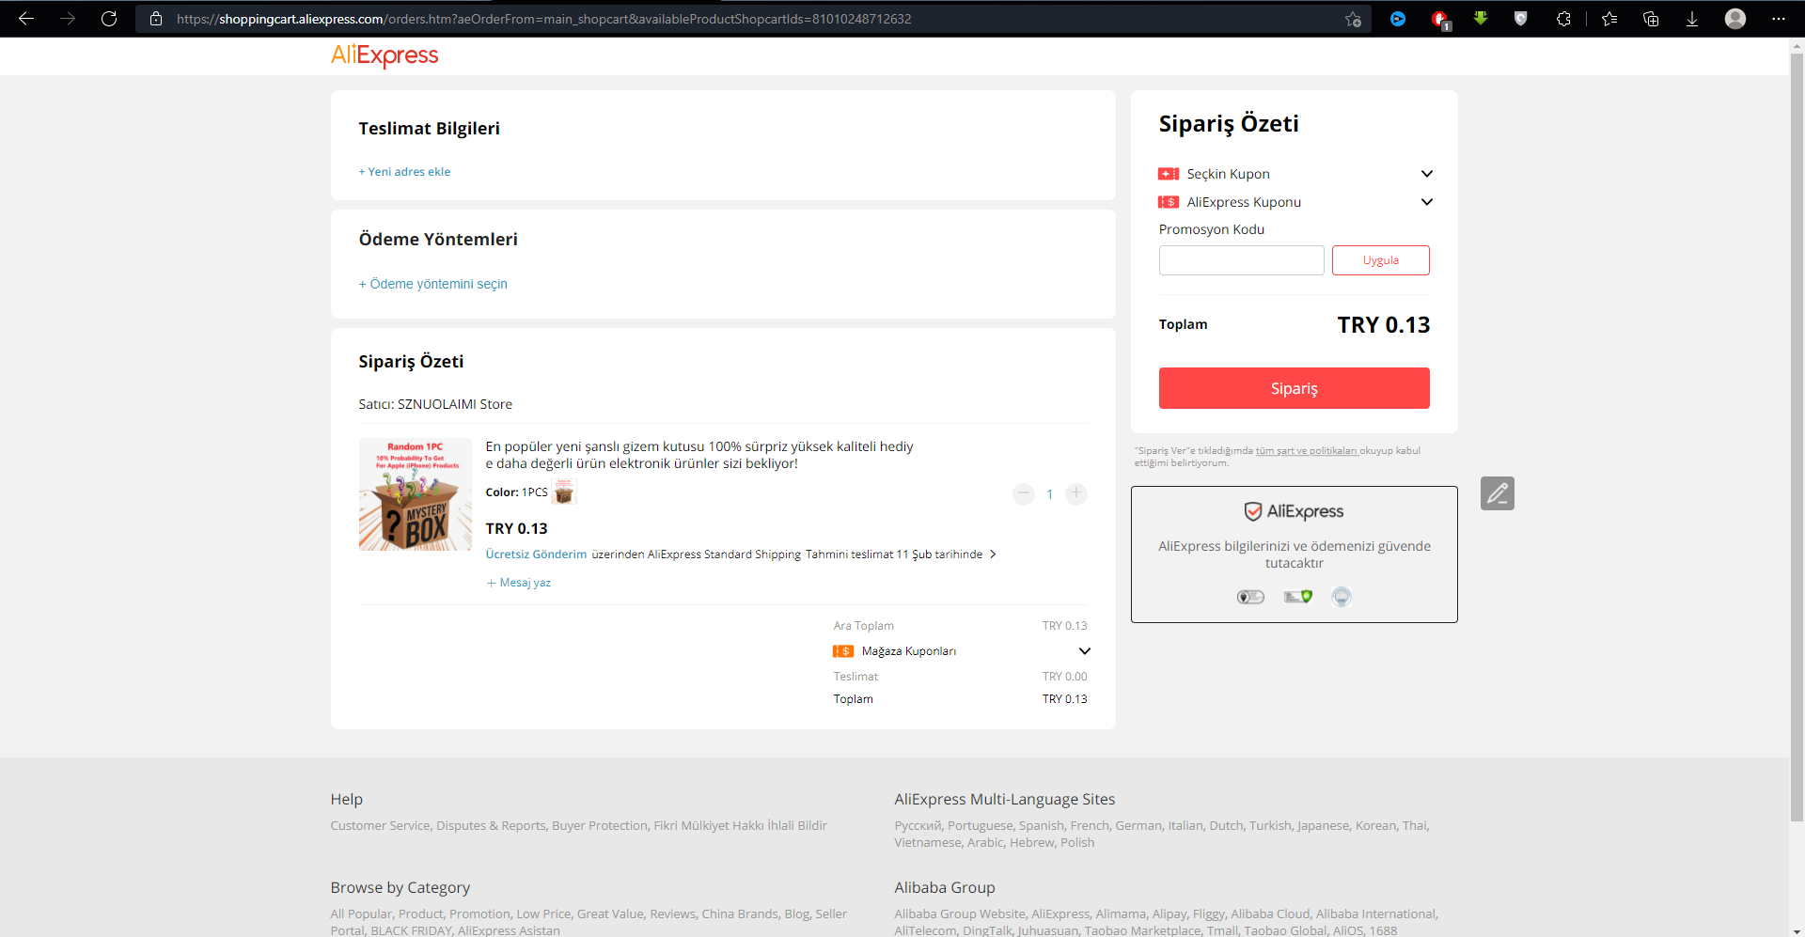This screenshot has height=937, width=1805.
Task: Switch to the Hebrew language site
Action: click(1032, 843)
